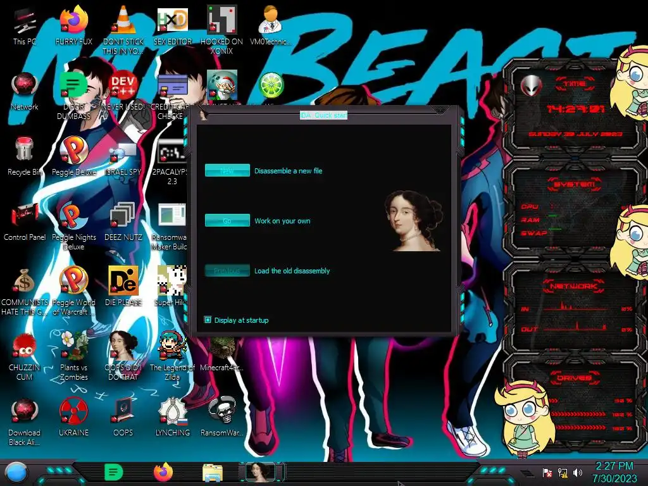
Task: Open File Explorer from the taskbar
Action: (x=213, y=473)
